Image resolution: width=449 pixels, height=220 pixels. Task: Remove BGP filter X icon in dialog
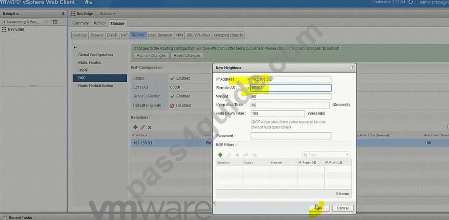tap(237, 155)
